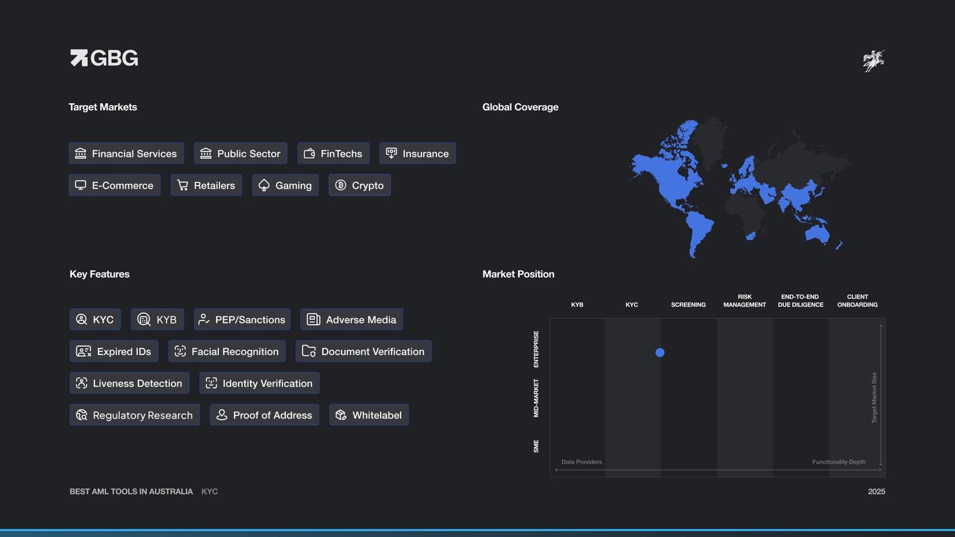Screen dimensions: 955x537
Task: Click the END-TO-END DUE DILIGENCE column header
Action: click(x=800, y=301)
